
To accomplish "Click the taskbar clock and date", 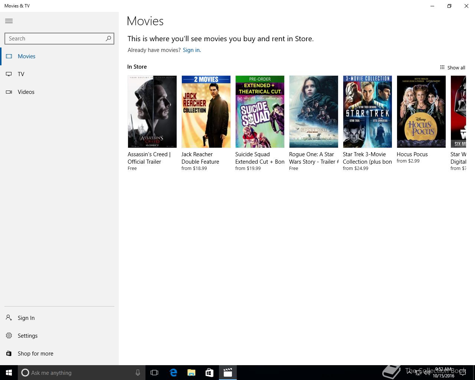I will (x=443, y=373).
